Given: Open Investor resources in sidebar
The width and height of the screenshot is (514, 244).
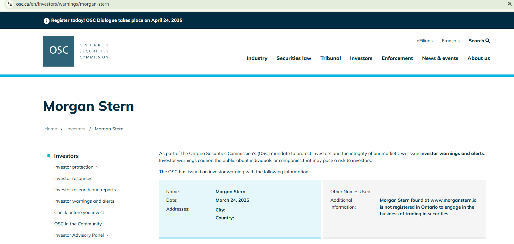Looking at the screenshot, I should [73, 179].
